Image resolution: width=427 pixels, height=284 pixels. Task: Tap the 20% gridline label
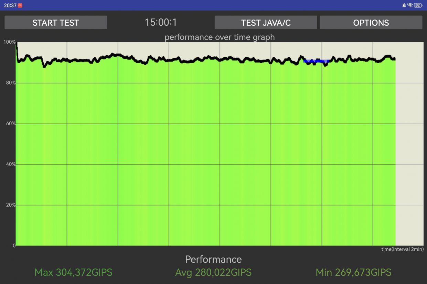coord(10,205)
